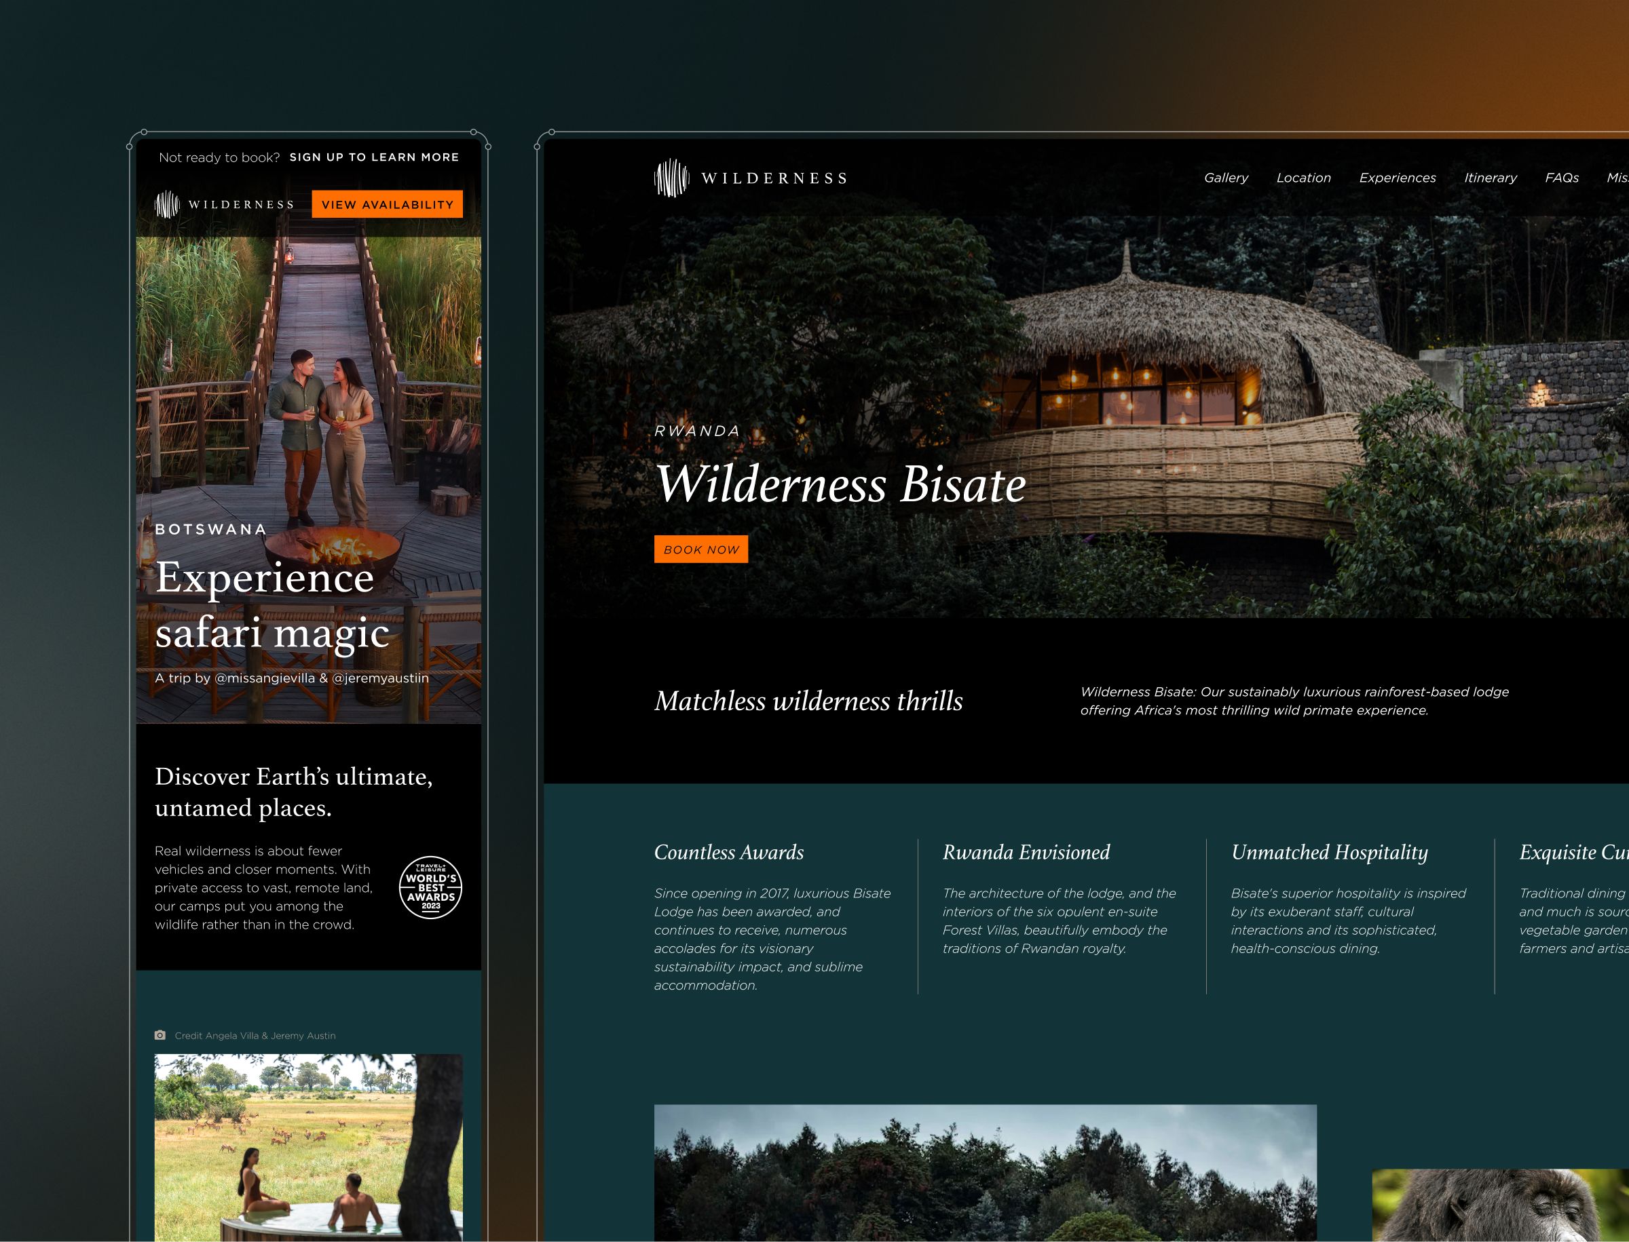Click the 'architecture of the lodge' paragraph

[x=1059, y=921]
